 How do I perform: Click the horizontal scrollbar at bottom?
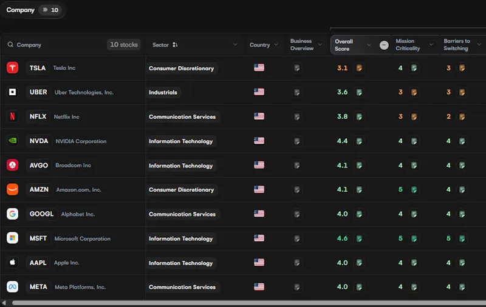click(249, 303)
